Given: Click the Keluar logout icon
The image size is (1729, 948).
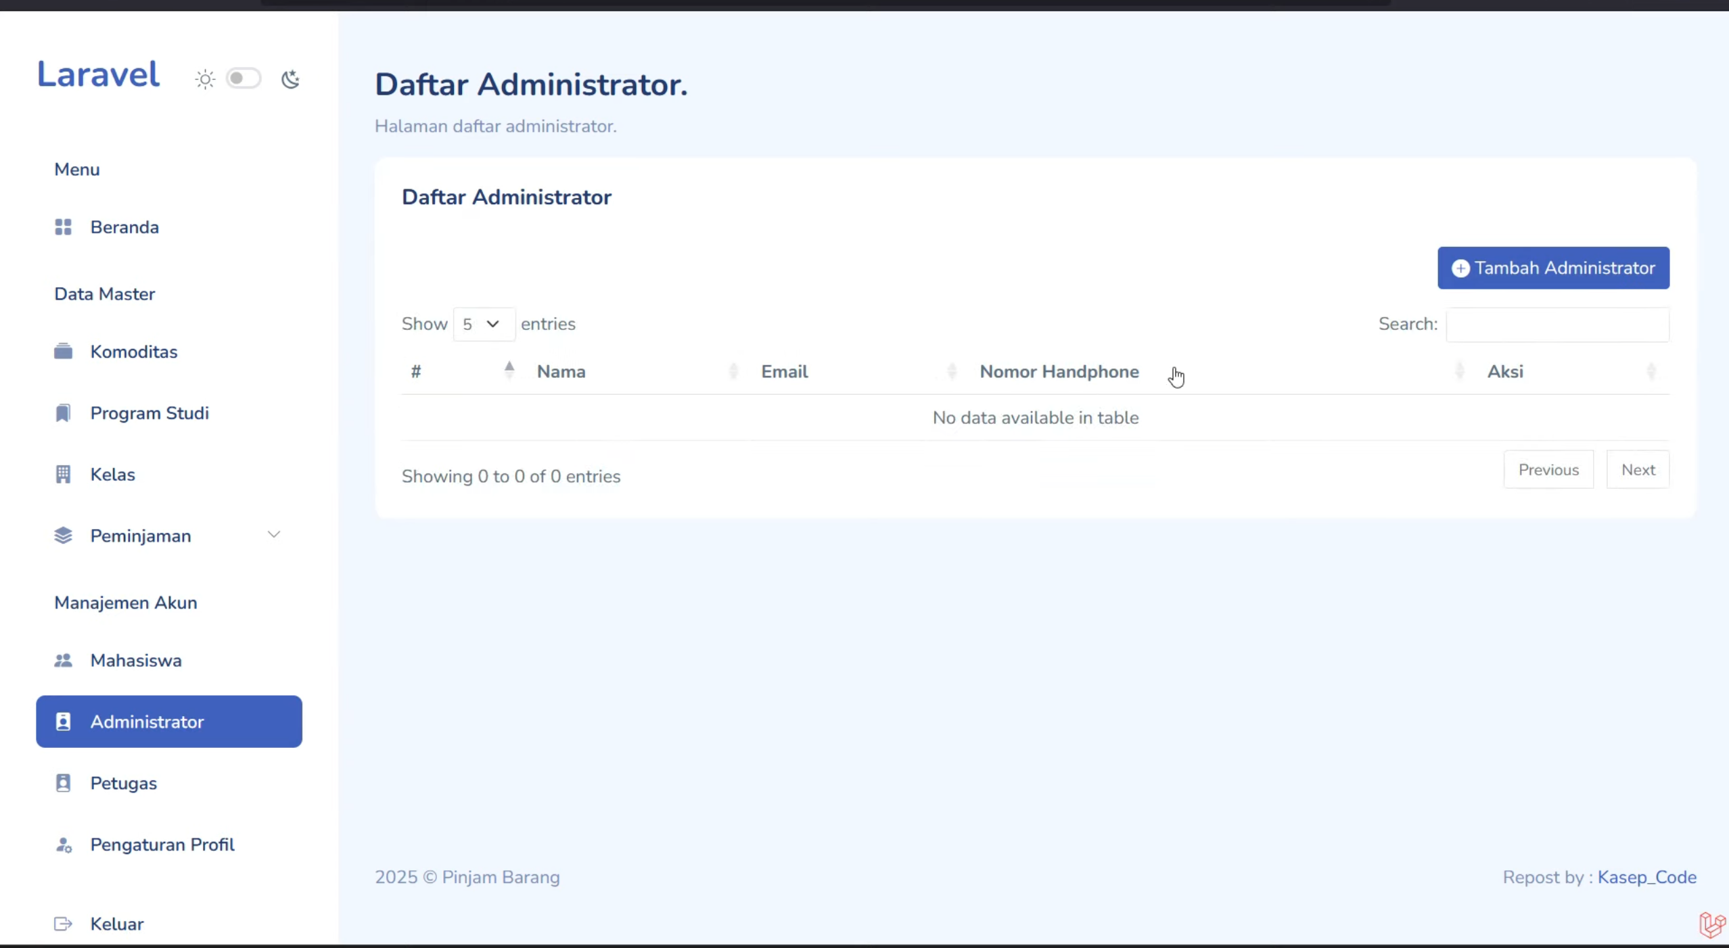Looking at the screenshot, I should coord(63,924).
